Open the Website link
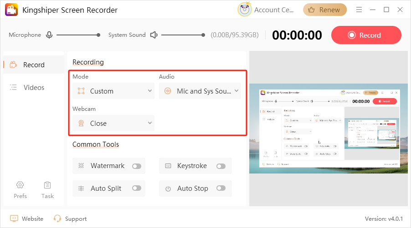This screenshot has width=411, height=228. click(26, 218)
